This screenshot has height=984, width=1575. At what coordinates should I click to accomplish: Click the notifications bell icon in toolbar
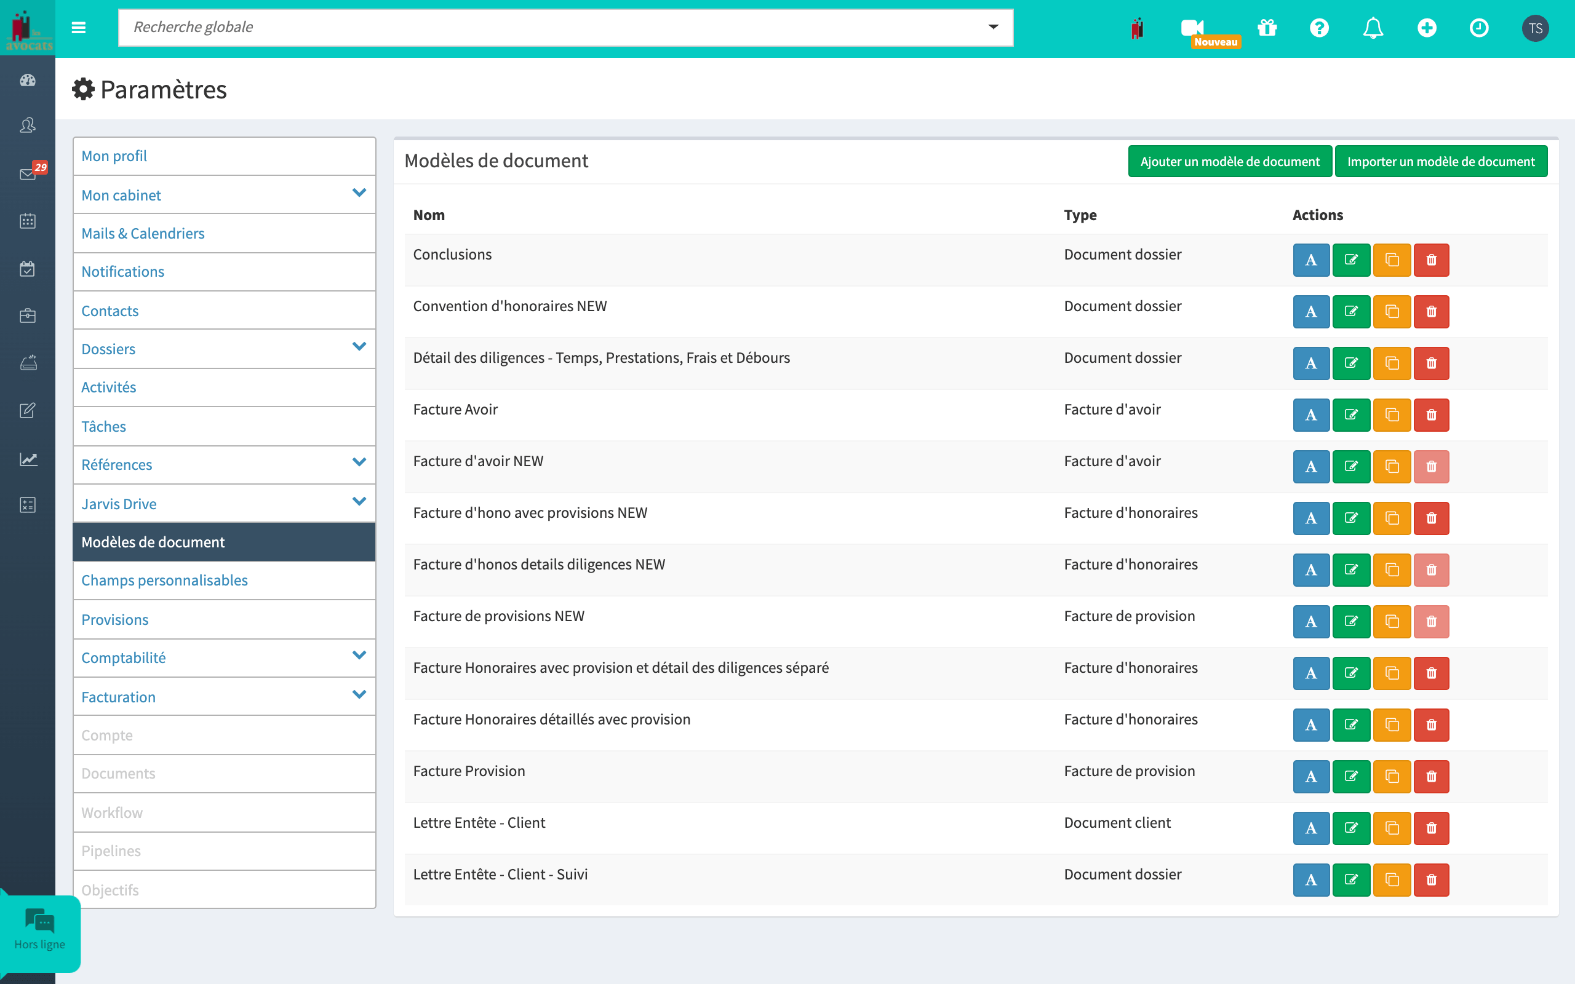point(1376,27)
